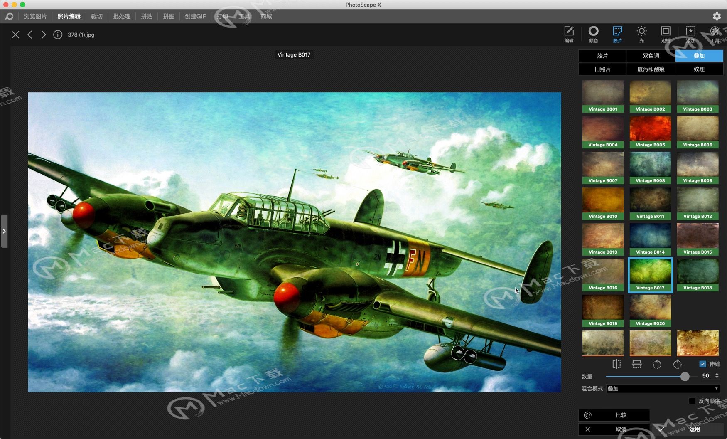Open the 拼图 combine tab
Screen dimensions: 727x439
[x=169, y=16]
